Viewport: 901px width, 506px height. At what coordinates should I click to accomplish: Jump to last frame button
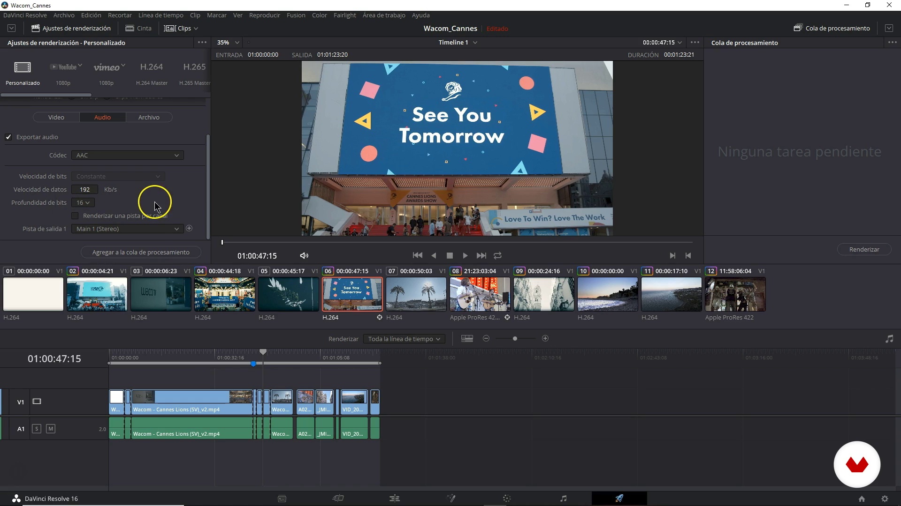tap(481, 256)
